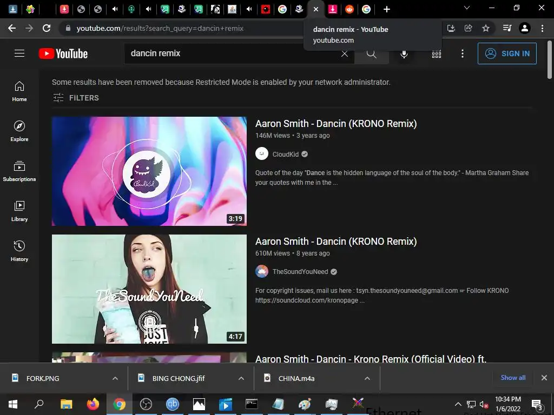Go to Home in the sidebar
Screen dimensions: 554x415
coord(19,91)
